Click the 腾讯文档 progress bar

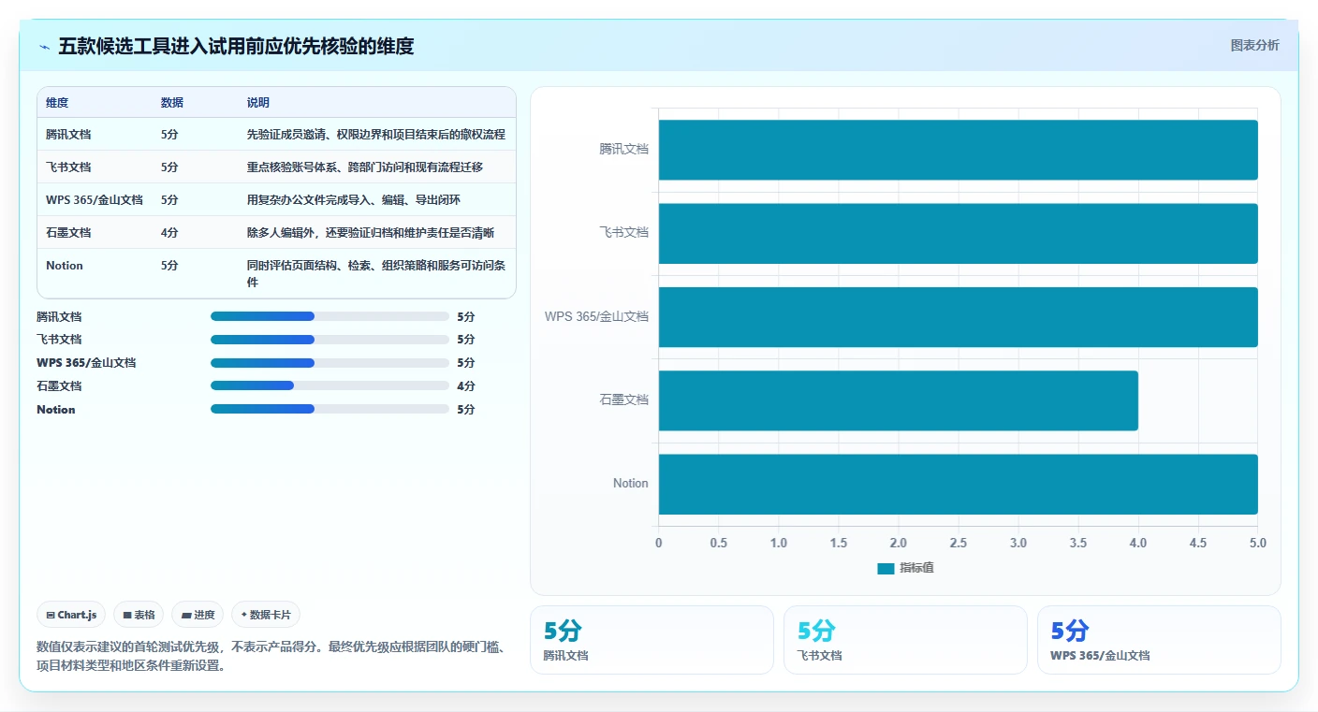point(329,316)
